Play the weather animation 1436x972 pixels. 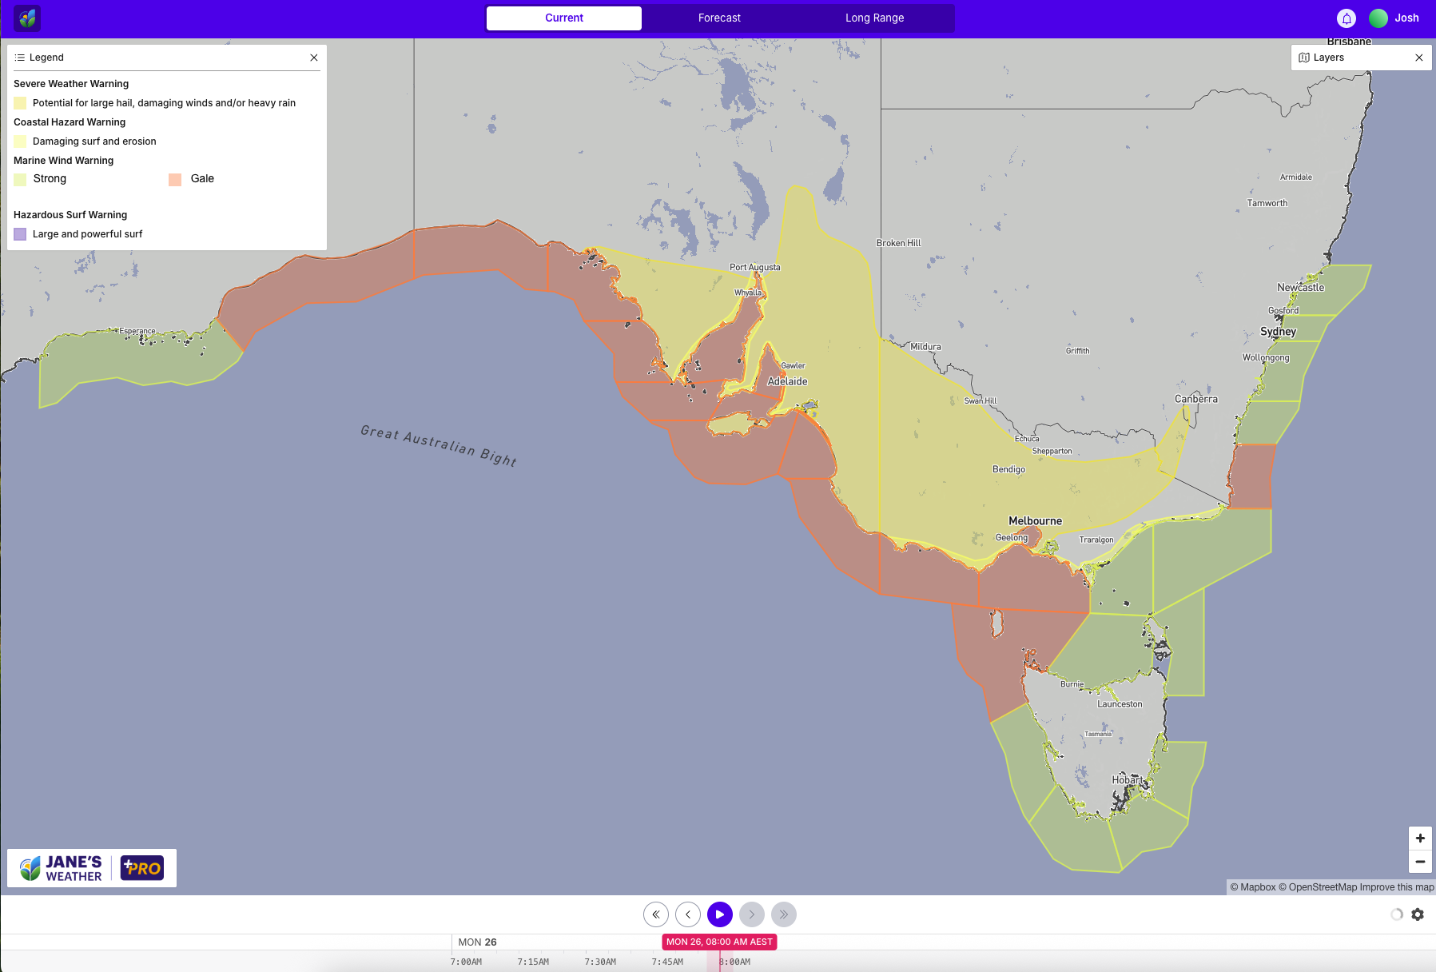pyautogui.click(x=720, y=914)
